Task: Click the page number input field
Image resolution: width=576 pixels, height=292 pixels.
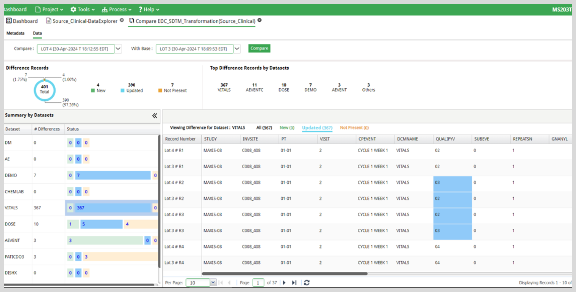Action: click(258, 282)
